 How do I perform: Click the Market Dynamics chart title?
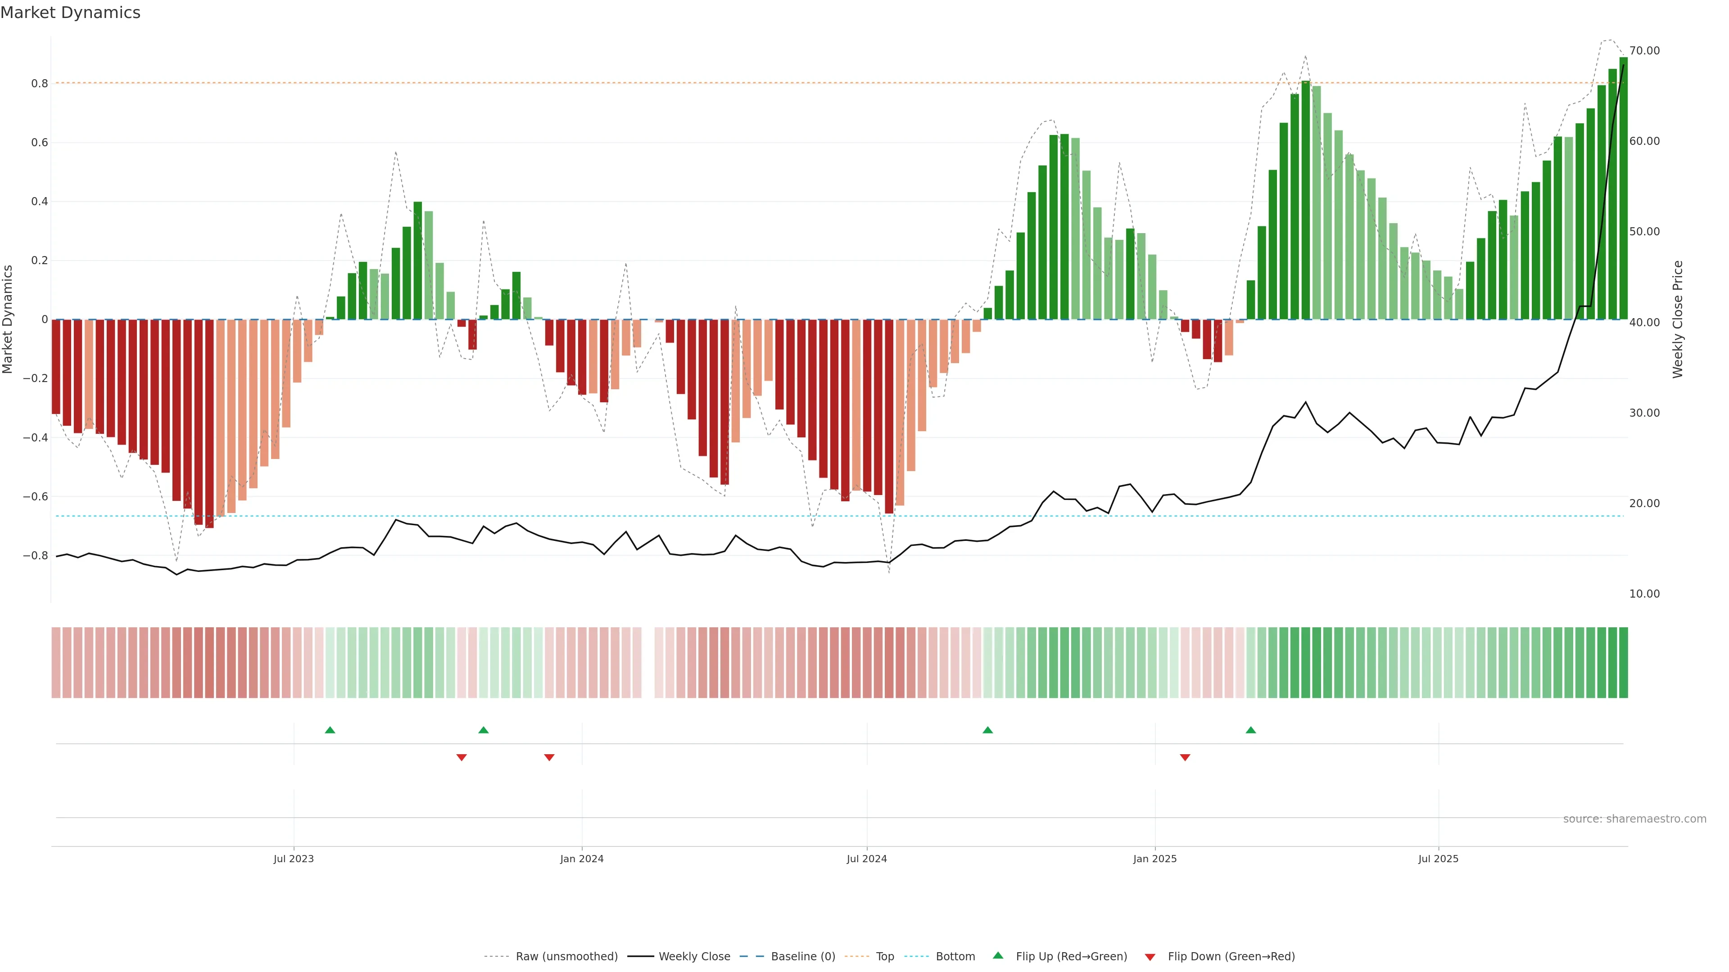coord(71,13)
